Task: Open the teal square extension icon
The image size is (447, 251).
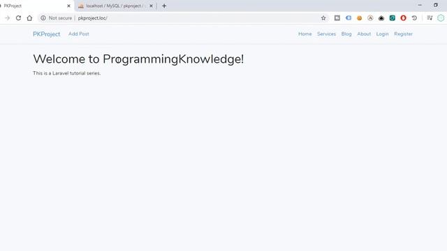Action: [x=393, y=18]
